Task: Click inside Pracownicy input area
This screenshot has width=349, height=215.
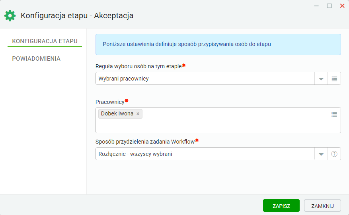Action: pyautogui.click(x=218, y=120)
